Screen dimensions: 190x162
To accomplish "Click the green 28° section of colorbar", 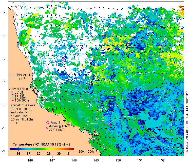I will pos(39,149).
